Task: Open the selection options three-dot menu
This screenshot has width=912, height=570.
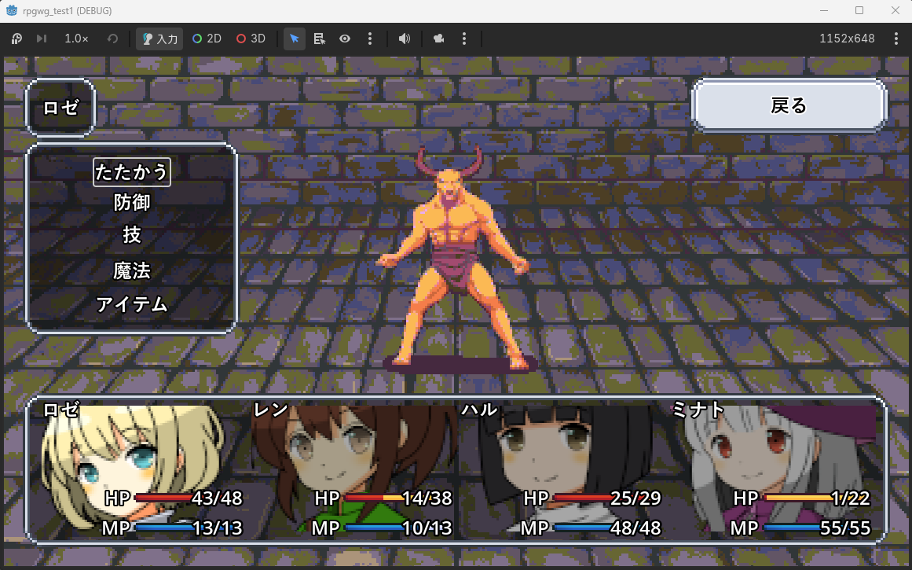Action: (370, 39)
